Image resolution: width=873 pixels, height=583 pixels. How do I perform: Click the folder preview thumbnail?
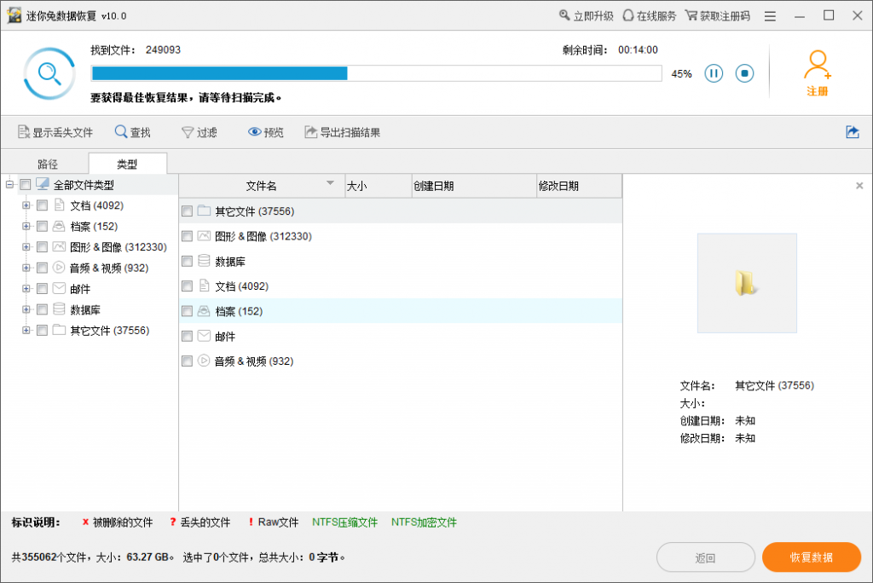click(747, 283)
